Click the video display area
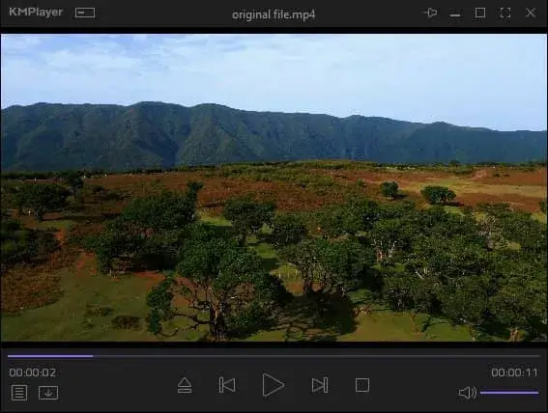548x413 pixels. click(x=274, y=187)
